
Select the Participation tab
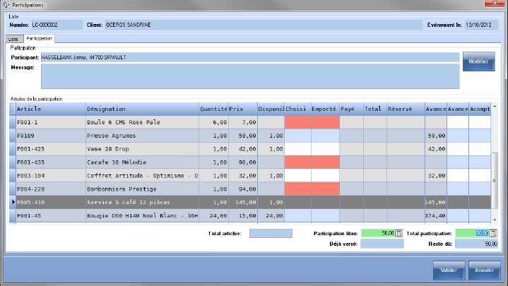pos(40,38)
